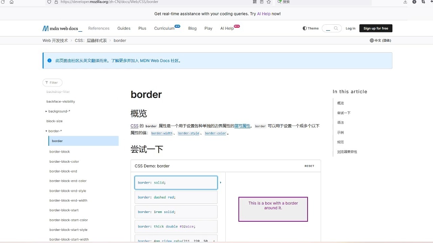
Task: Open backface-visibility in the sidebar
Action: point(61,102)
